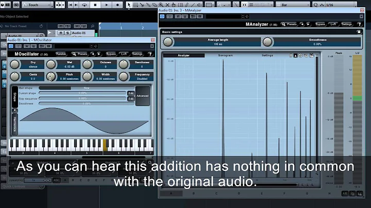371x208 pixels.
Task: Enable Read automation in MOscillator window
Action: click(27, 46)
